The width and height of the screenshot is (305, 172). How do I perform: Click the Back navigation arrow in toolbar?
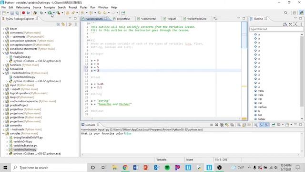105,13
